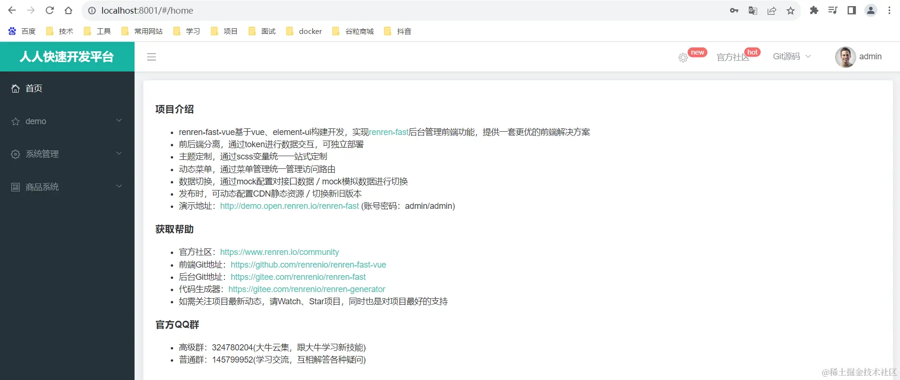Open the 抖音 bookmark folder

click(398, 31)
